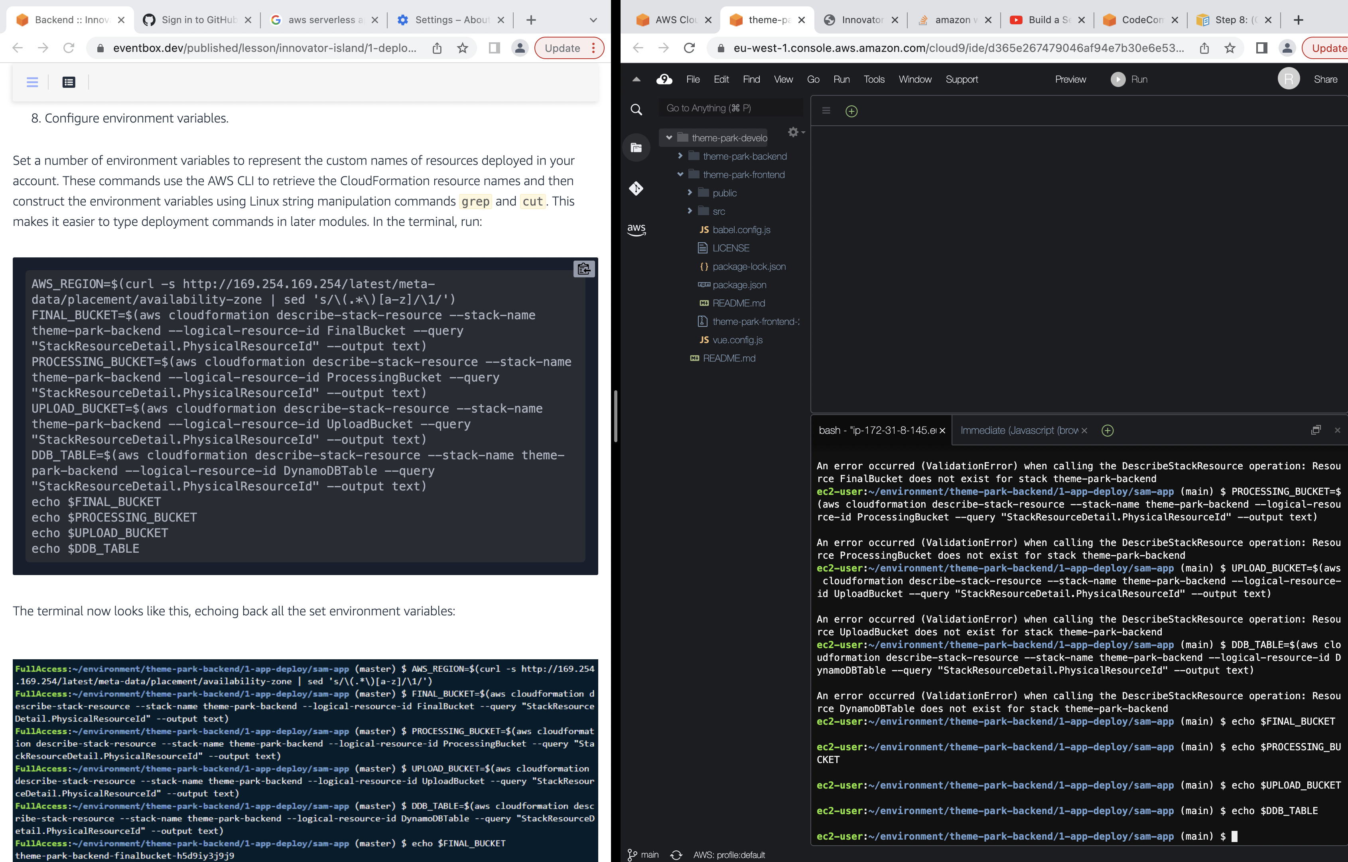Add new editor tab with plus icon
The width and height of the screenshot is (1348, 862).
click(x=851, y=111)
